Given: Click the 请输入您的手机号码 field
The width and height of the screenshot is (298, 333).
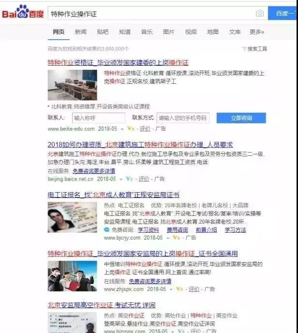Looking at the screenshot, I should [x=183, y=118].
